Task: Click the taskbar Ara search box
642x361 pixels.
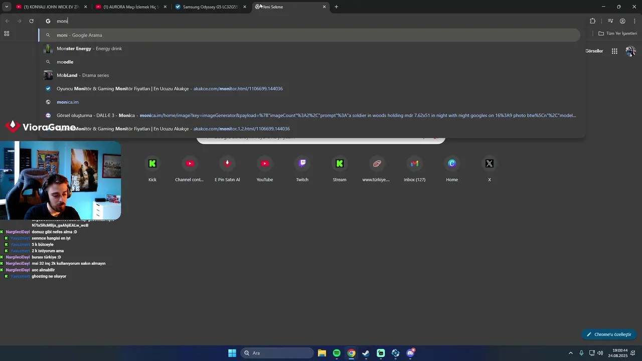Action: click(x=276, y=353)
